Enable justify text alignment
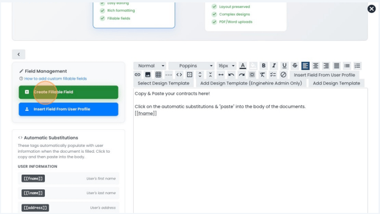Screen dimensions: 380x214 [336, 66]
